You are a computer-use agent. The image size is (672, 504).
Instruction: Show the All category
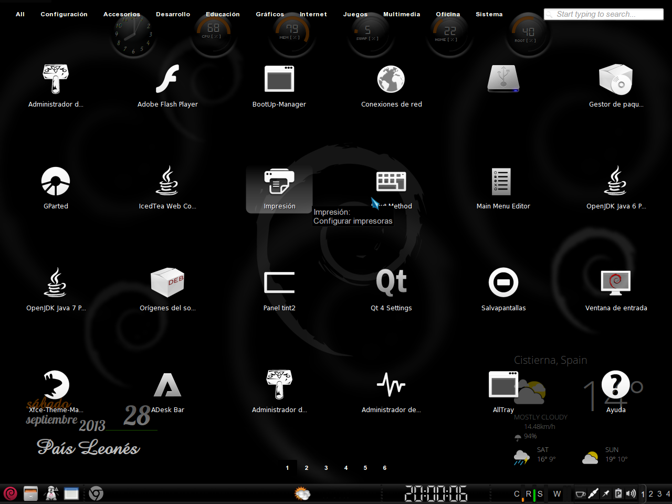pyautogui.click(x=20, y=14)
